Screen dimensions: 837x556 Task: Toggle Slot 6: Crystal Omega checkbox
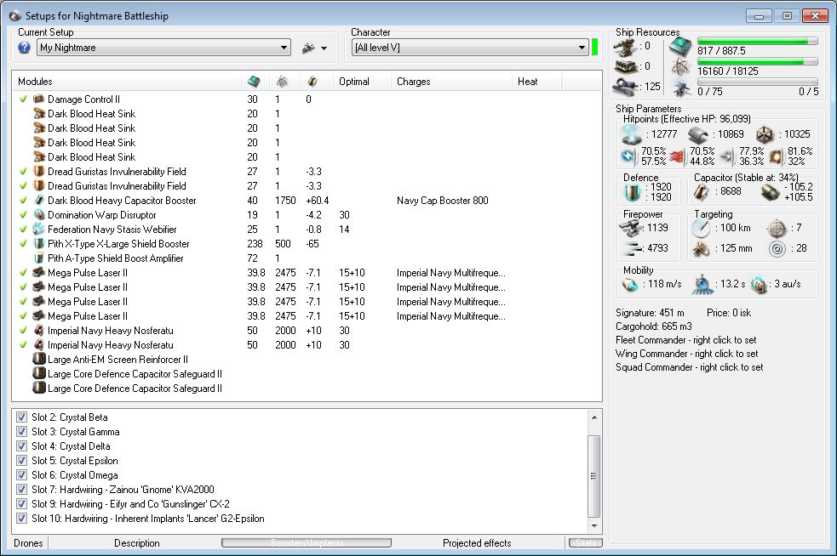22,475
